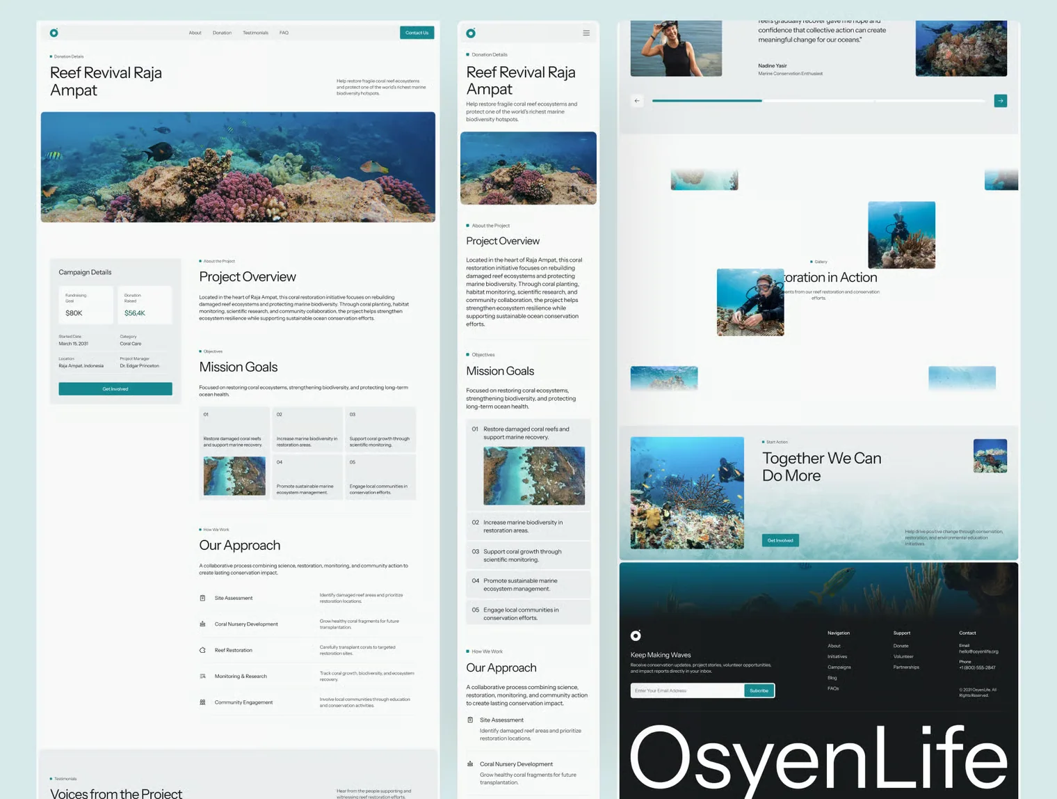Open the About menu item
Image resolution: width=1057 pixels, height=799 pixels.
(x=195, y=33)
